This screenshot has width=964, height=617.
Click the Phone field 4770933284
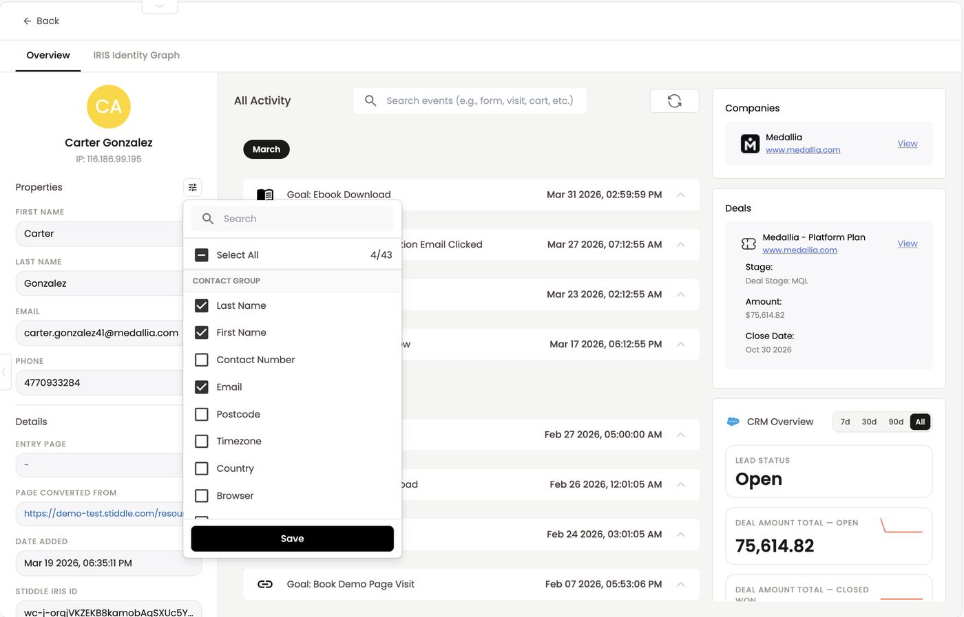[x=99, y=382]
